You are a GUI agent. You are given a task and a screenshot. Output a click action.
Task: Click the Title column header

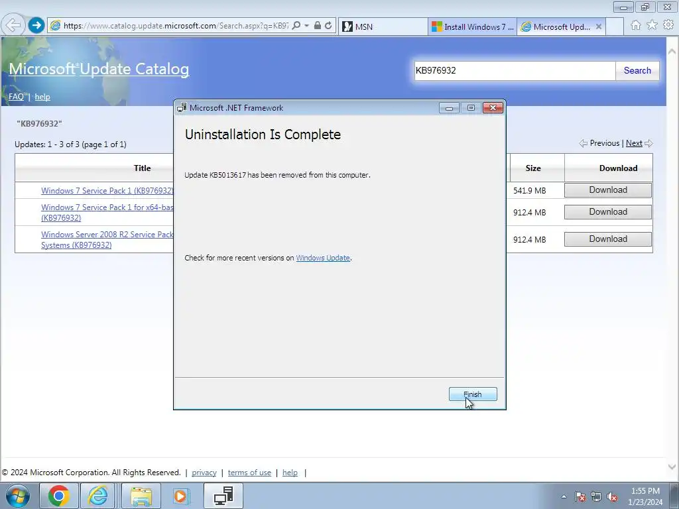(142, 168)
